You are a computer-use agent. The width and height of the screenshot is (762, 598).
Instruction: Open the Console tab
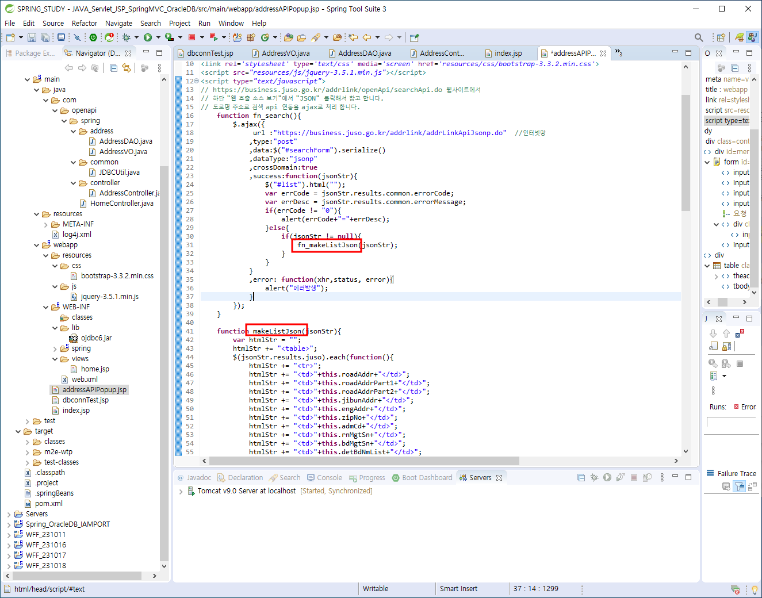(x=324, y=478)
